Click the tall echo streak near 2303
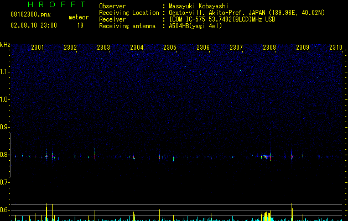Viewport: 348px width, 221px height. (x=95, y=154)
